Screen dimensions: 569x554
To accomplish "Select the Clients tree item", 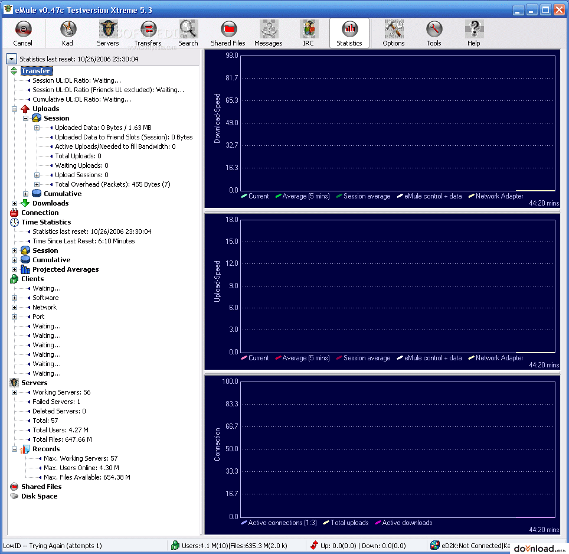I will click(32, 279).
